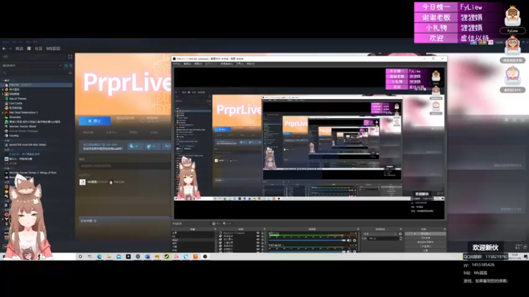
Task: Adjust top OBS mixer channel volume slider
Action: click(307, 240)
